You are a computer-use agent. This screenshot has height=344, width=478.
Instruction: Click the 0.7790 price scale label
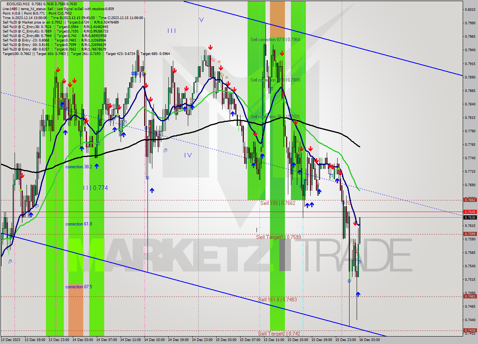(x=470, y=131)
